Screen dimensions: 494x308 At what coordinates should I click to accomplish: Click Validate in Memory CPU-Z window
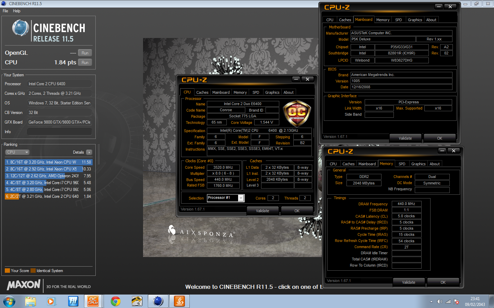point(409,282)
